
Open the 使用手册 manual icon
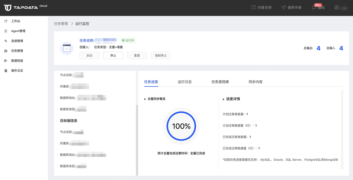pos(283,8)
